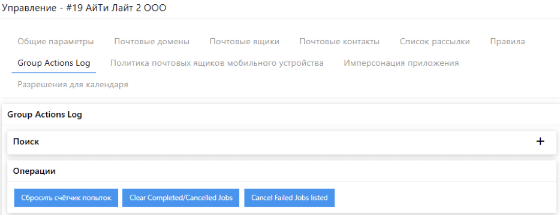This screenshot has width=560, height=215.
Task: Click Clear Completed/Cancelled Jobs button
Action: pyautogui.click(x=180, y=198)
